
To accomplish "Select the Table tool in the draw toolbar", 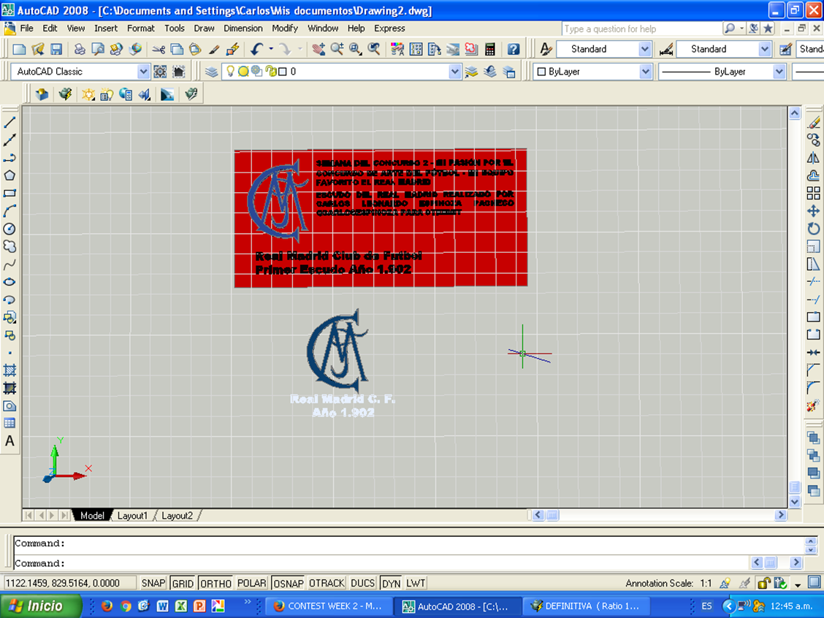I will (9, 423).
